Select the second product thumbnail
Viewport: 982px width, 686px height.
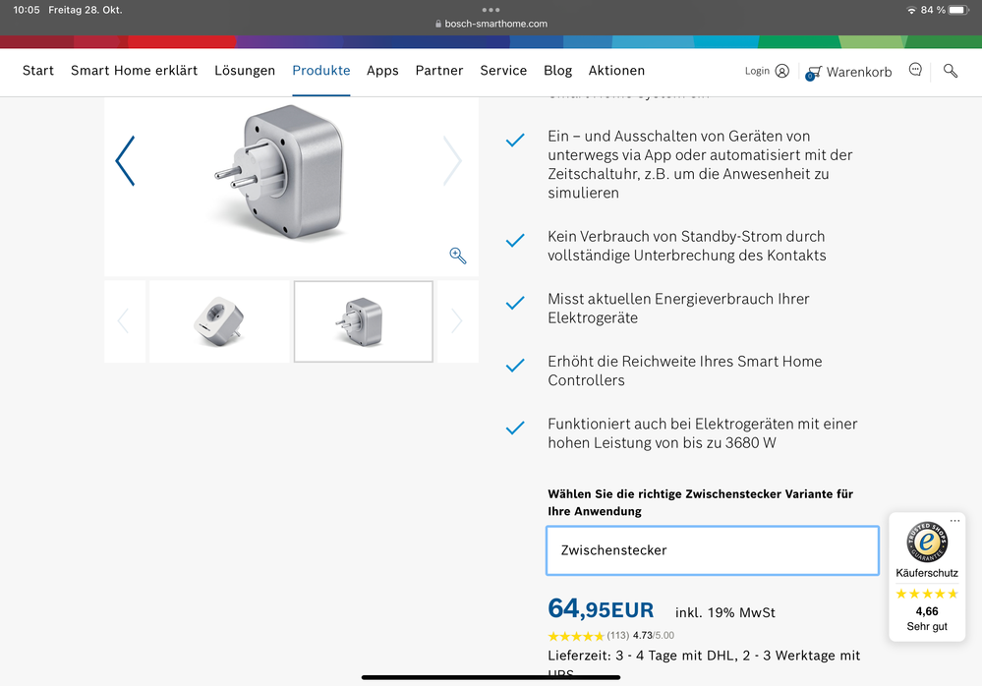point(363,320)
